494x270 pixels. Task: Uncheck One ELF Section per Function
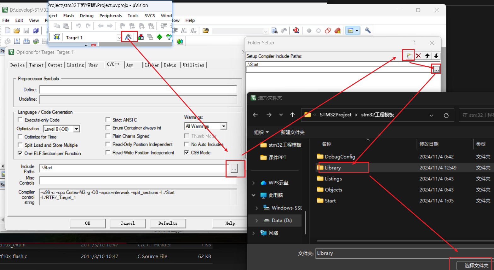click(x=20, y=153)
